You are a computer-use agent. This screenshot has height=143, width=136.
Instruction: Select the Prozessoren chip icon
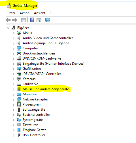[x=19, y=104]
